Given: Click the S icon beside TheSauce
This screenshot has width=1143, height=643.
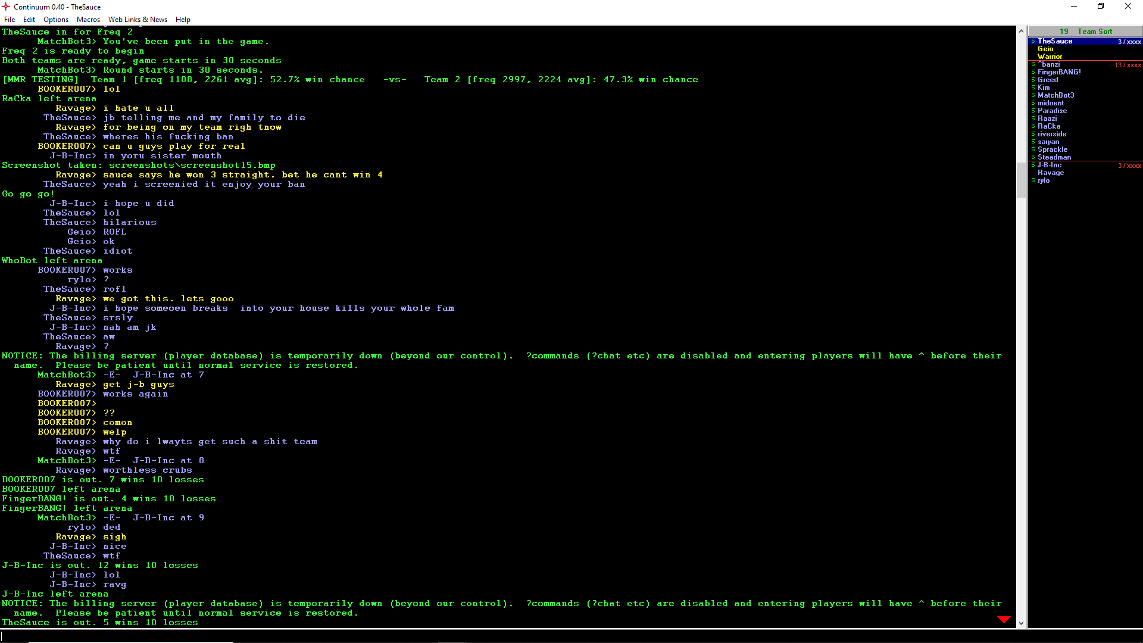Looking at the screenshot, I should pos(1033,41).
